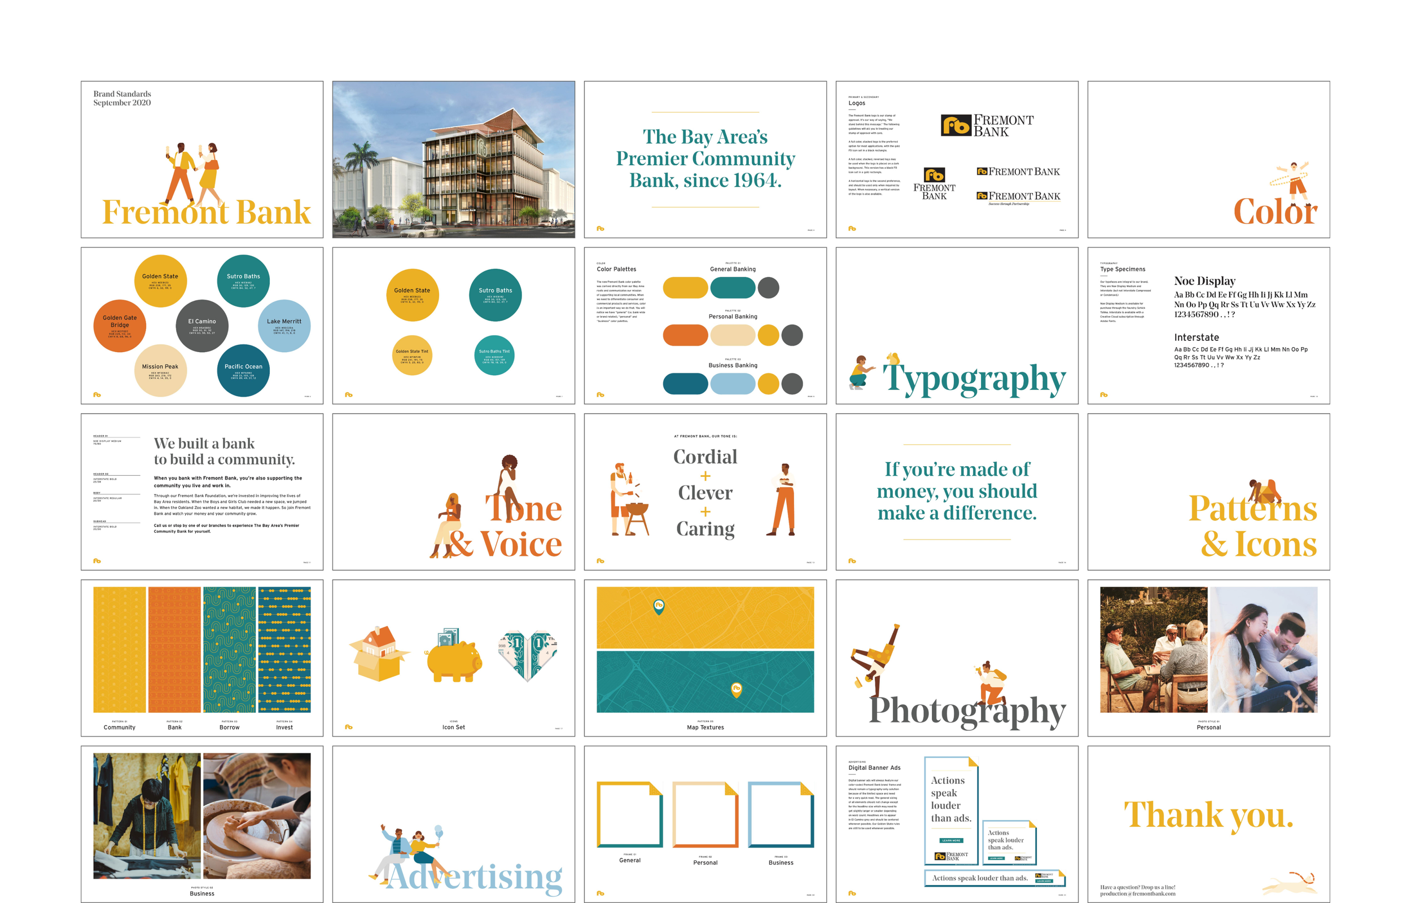Select the vertical stacked Fremont Bank logo
The image size is (1411, 903).
pyautogui.click(x=934, y=183)
